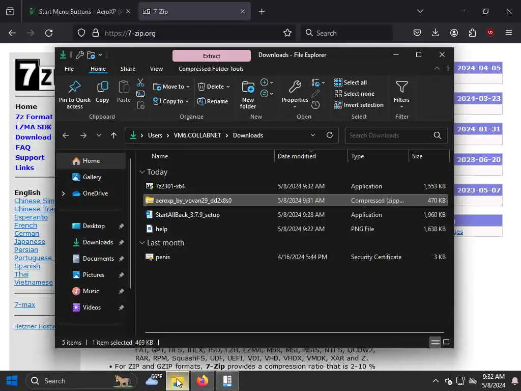The image size is (521, 391).
Task: Show hidden system tray icons
Action: tap(436, 381)
